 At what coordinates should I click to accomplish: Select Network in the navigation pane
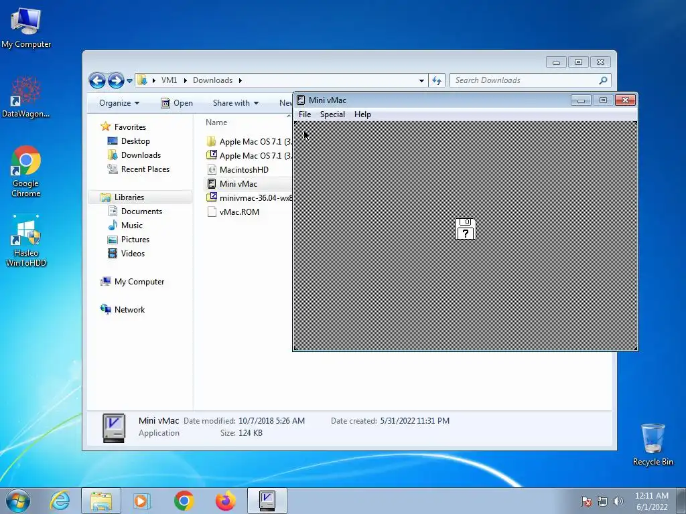click(129, 310)
